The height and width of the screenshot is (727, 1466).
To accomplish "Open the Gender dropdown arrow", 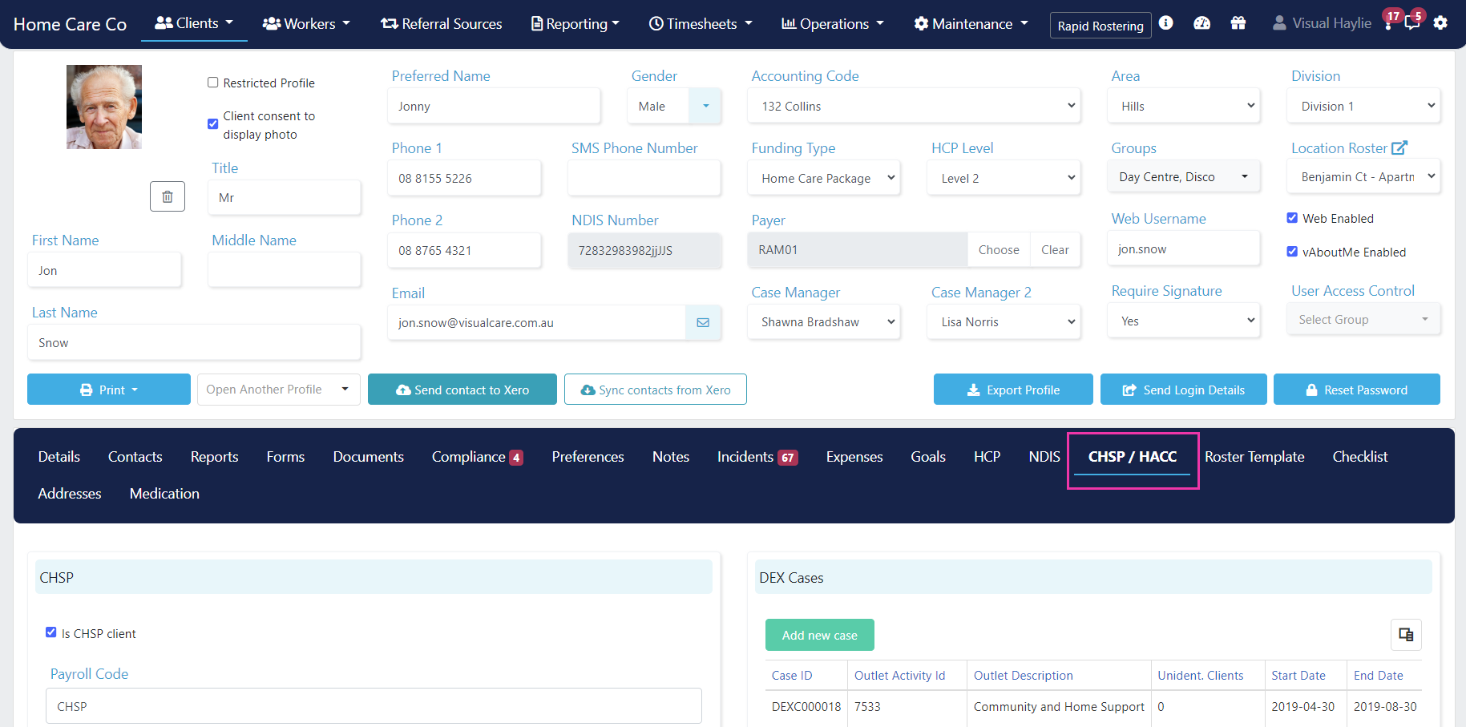I will pyautogui.click(x=705, y=106).
